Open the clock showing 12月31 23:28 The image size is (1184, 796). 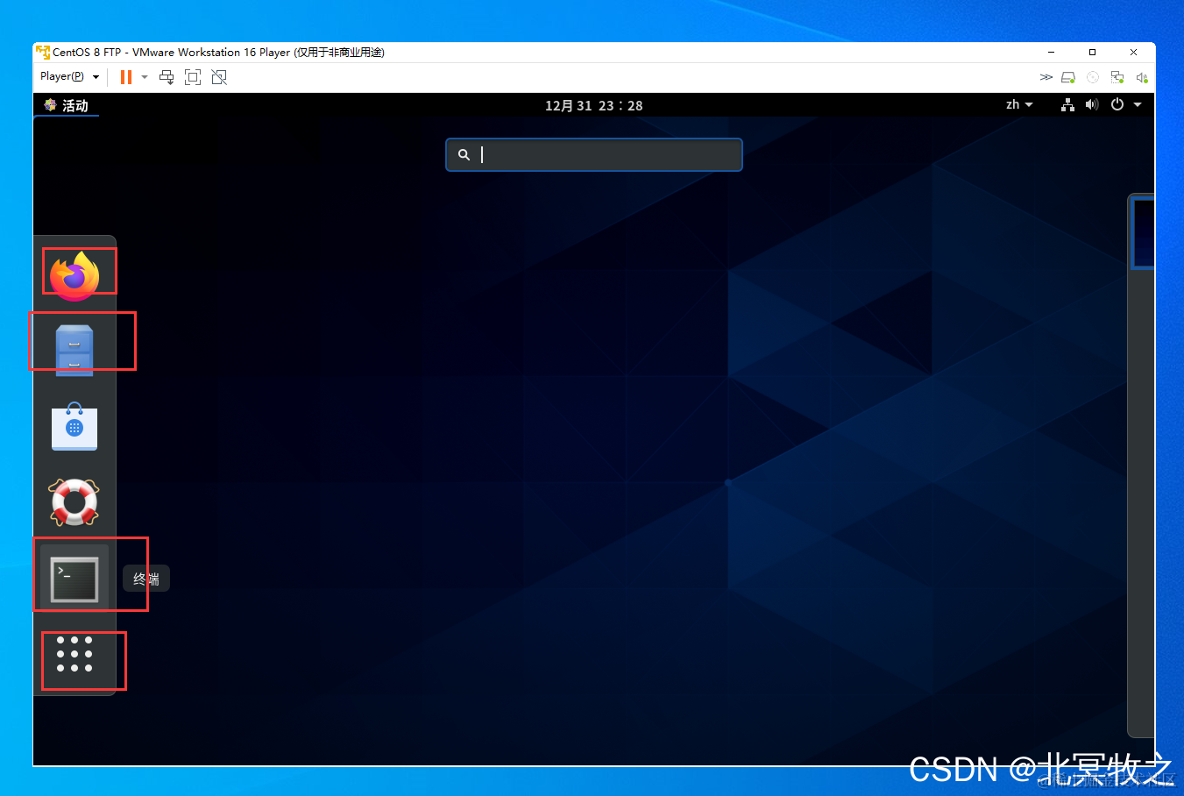click(594, 105)
